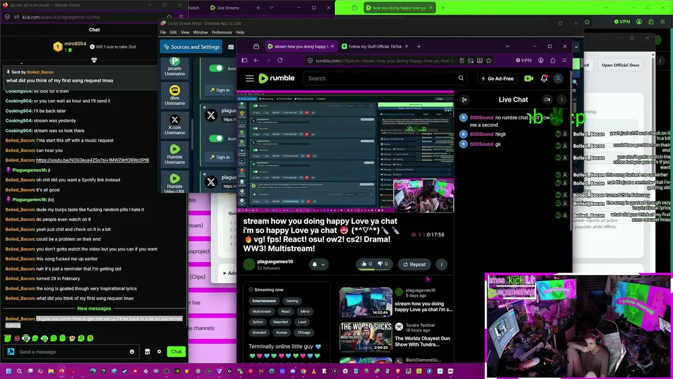673x379 pixels.
Task: Select the Multistream tag
Action: click(x=261, y=311)
